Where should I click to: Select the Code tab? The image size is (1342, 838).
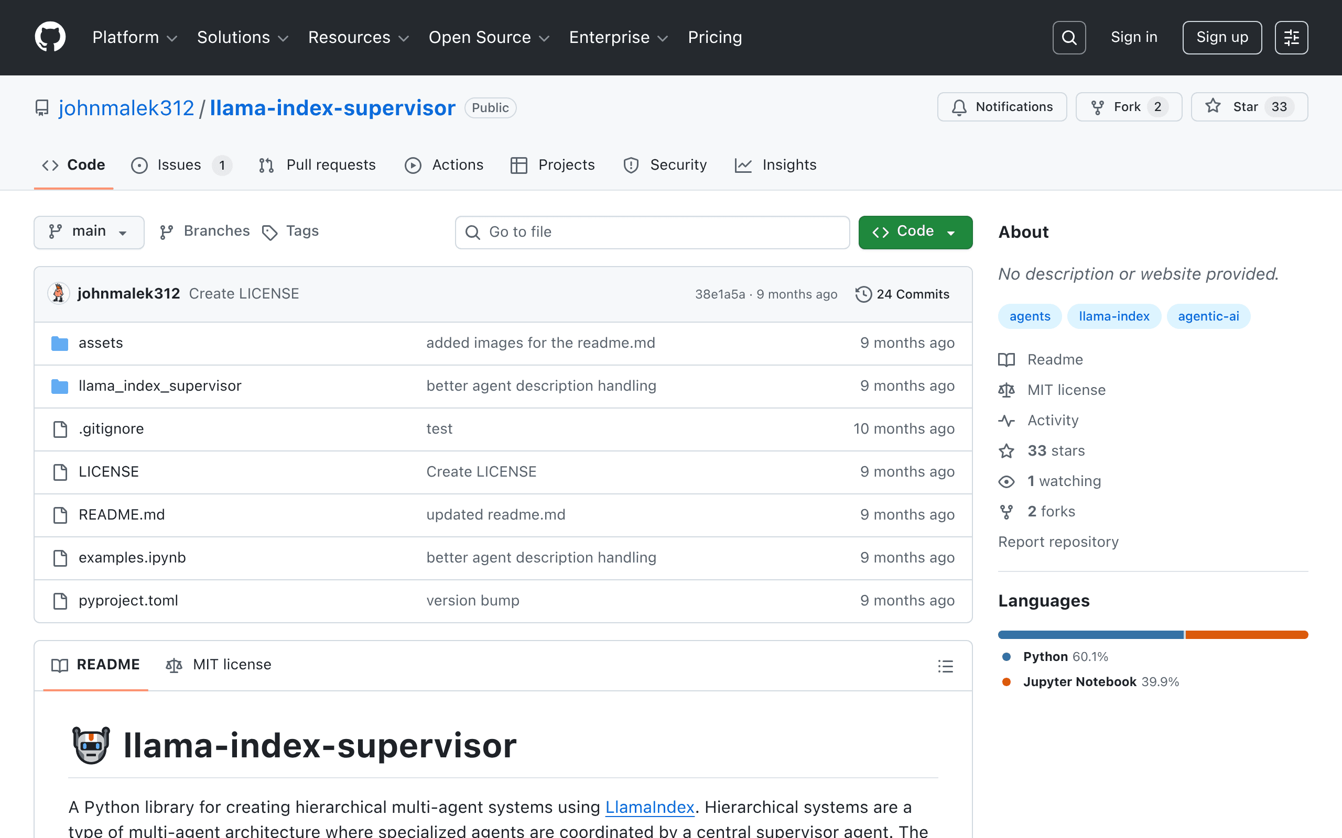(74, 165)
